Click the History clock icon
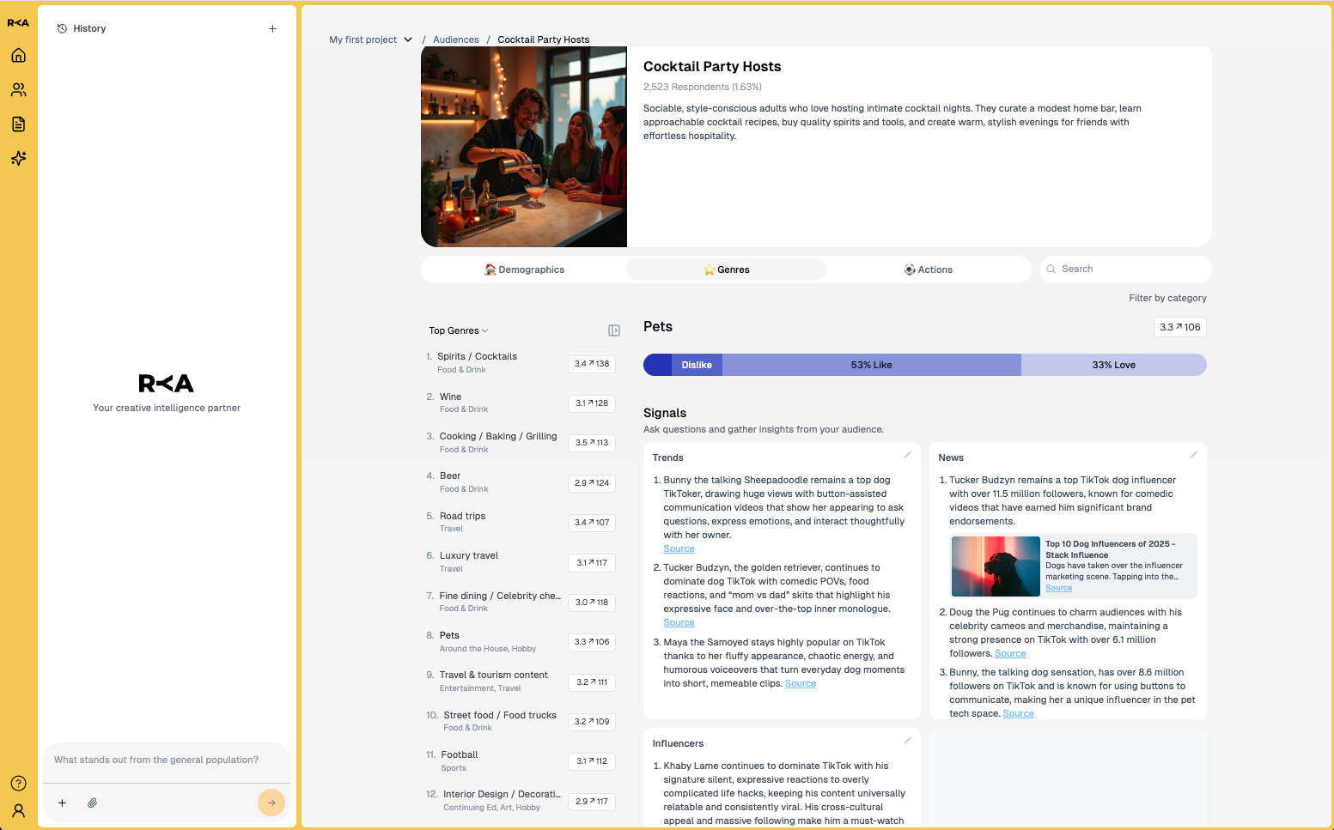Image resolution: width=1334 pixels, height=830 pixels. coord(62,28)
